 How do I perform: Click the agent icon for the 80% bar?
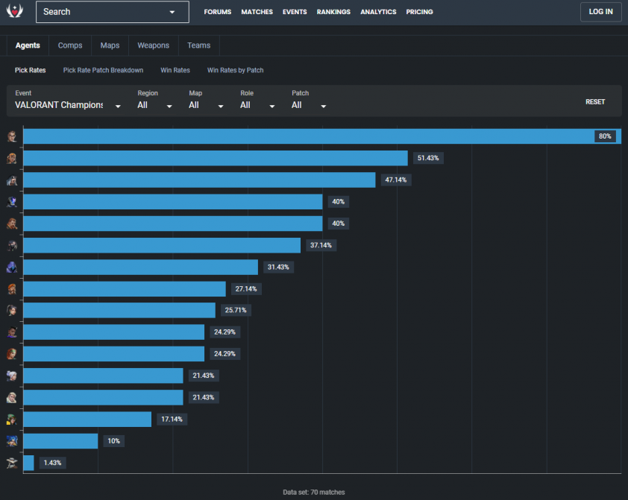[x=12, y=136]
